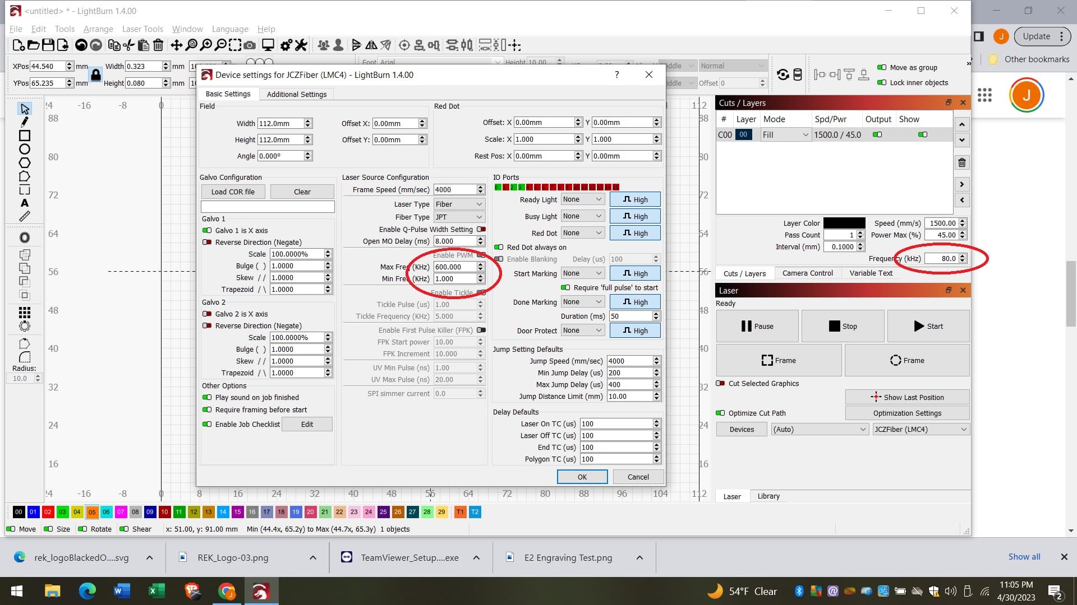The width and height of the screenshot is (1077, 605).
Task: Click delete layer trash icon in Cuts panel
Action: pyautogui.click(x=962, y=162)
